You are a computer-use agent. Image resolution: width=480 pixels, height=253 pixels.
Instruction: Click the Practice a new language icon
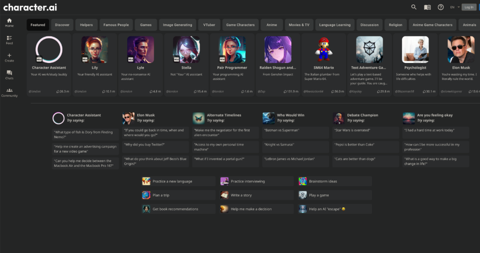[146, 181]
